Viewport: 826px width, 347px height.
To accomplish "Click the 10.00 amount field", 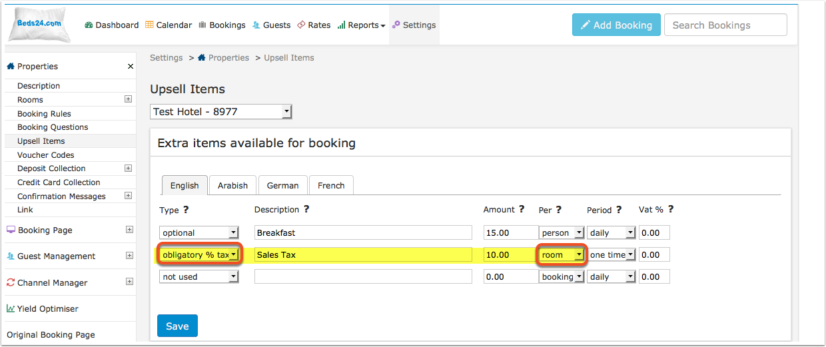I will pos(510,254).
